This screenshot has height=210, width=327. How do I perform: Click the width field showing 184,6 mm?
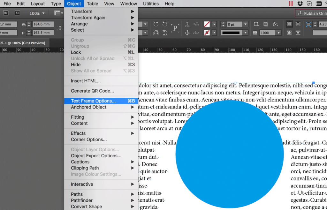(x=44, y=24)
